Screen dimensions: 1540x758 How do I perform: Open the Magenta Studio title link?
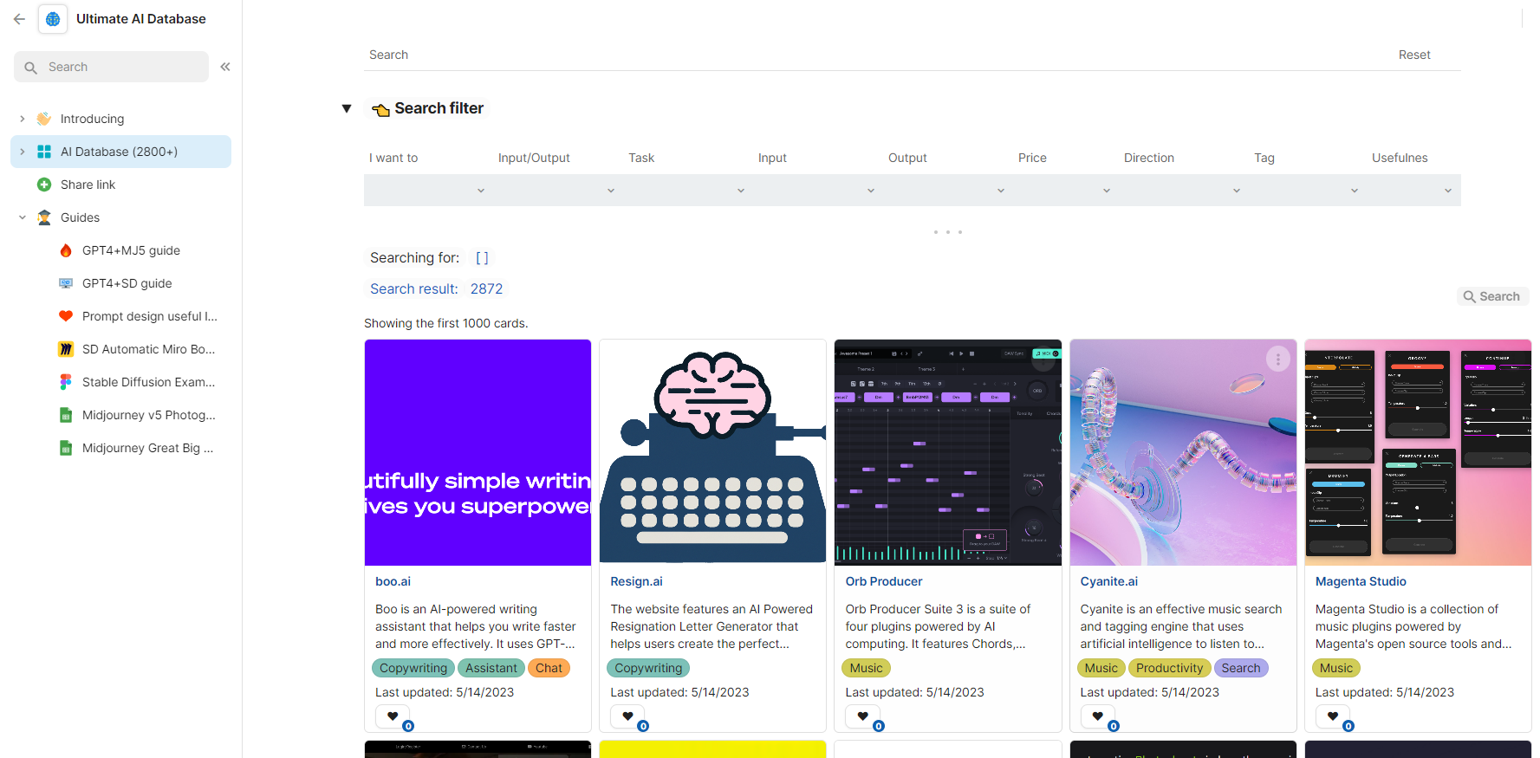click(x=1361, y=581)
